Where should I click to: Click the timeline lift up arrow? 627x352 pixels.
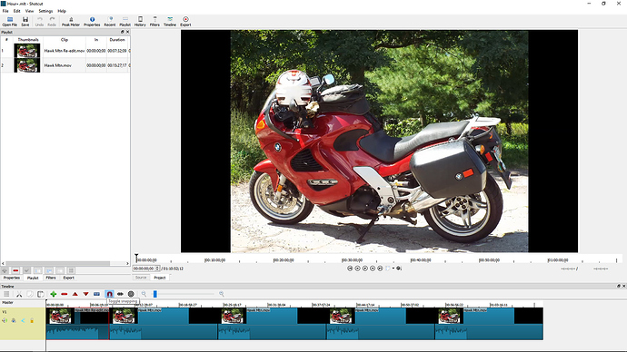(75, 294)
